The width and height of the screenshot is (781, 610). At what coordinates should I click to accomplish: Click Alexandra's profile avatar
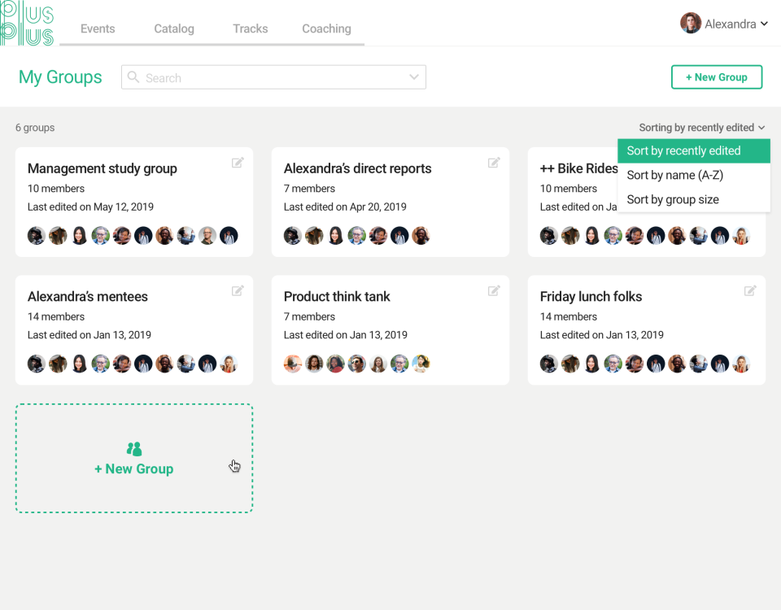coord(691,24)
